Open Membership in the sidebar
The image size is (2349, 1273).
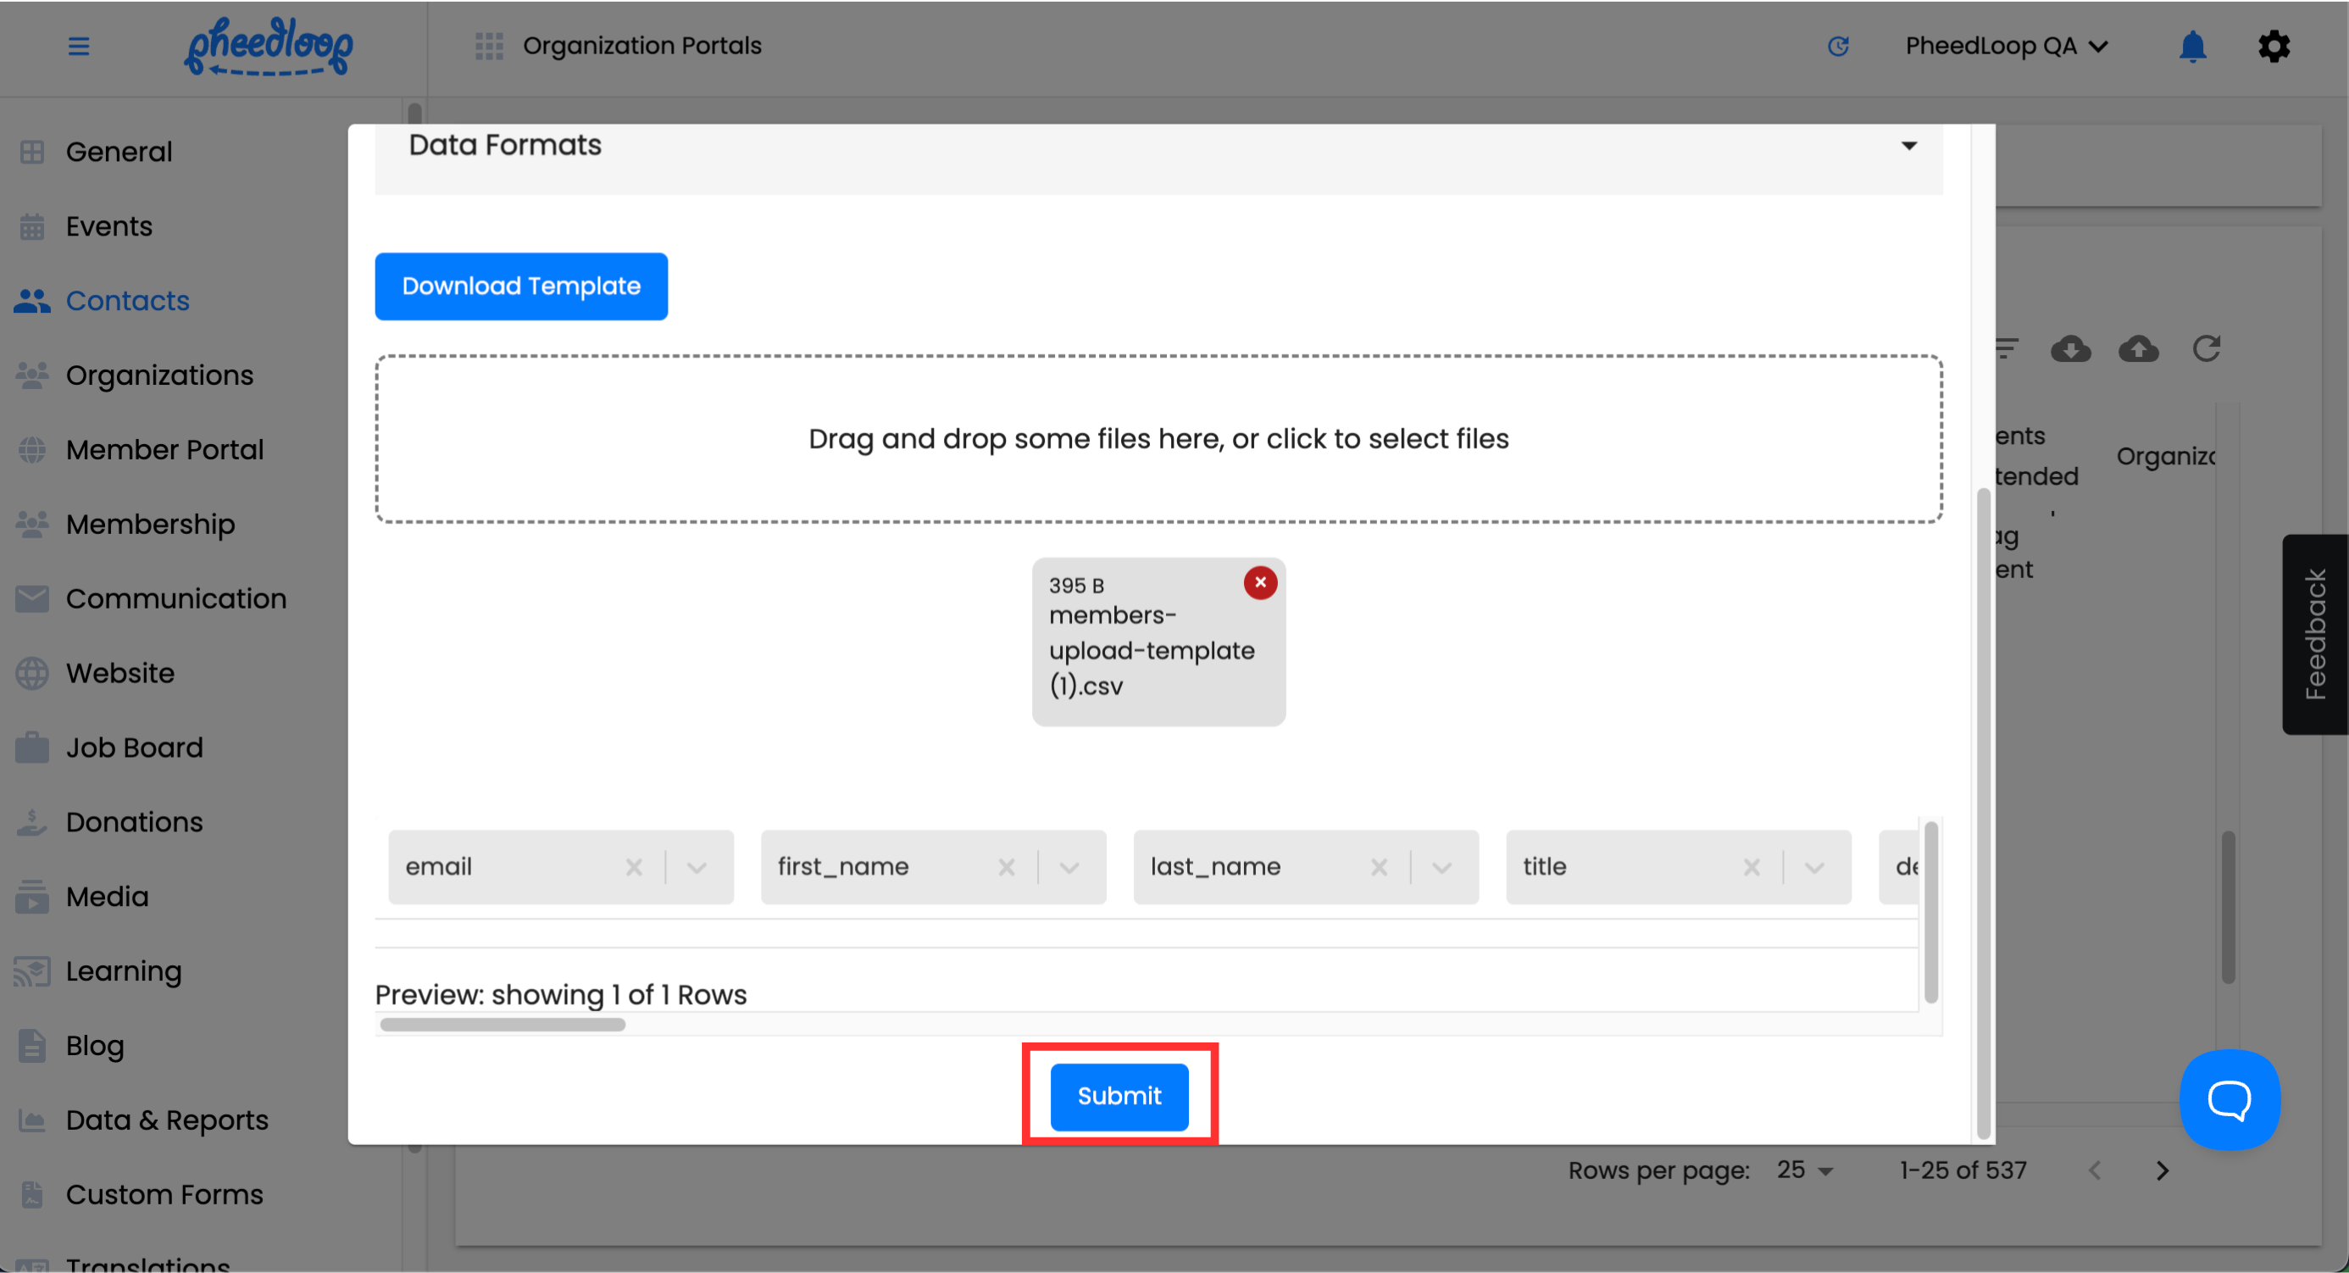(x=149, y=525)
